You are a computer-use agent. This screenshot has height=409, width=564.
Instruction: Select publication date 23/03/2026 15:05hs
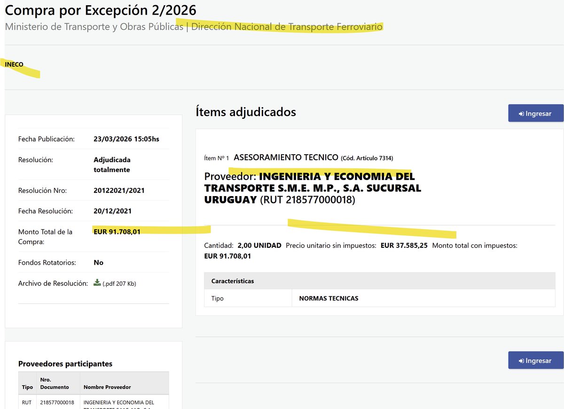tap(126, 139)
